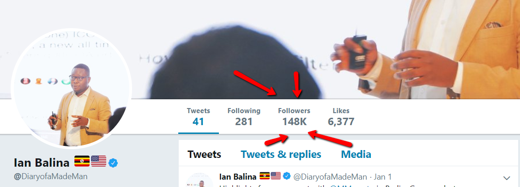This screenshot has width=520, height=187.
Task: Switch to the Tweets & replies tab
Action: coord(281,155)
